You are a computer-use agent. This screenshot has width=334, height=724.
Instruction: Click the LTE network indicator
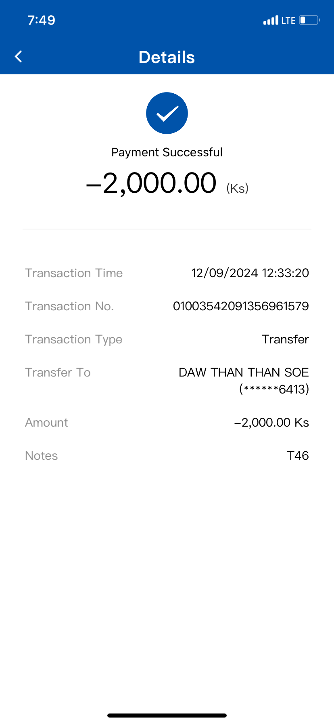(x=288, y=21)
